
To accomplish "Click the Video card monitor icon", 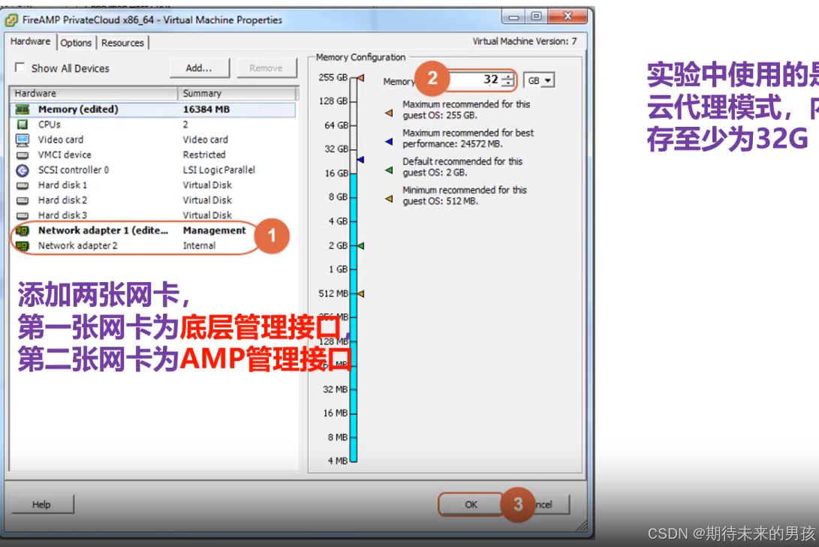I will click(x=23, y=140).
